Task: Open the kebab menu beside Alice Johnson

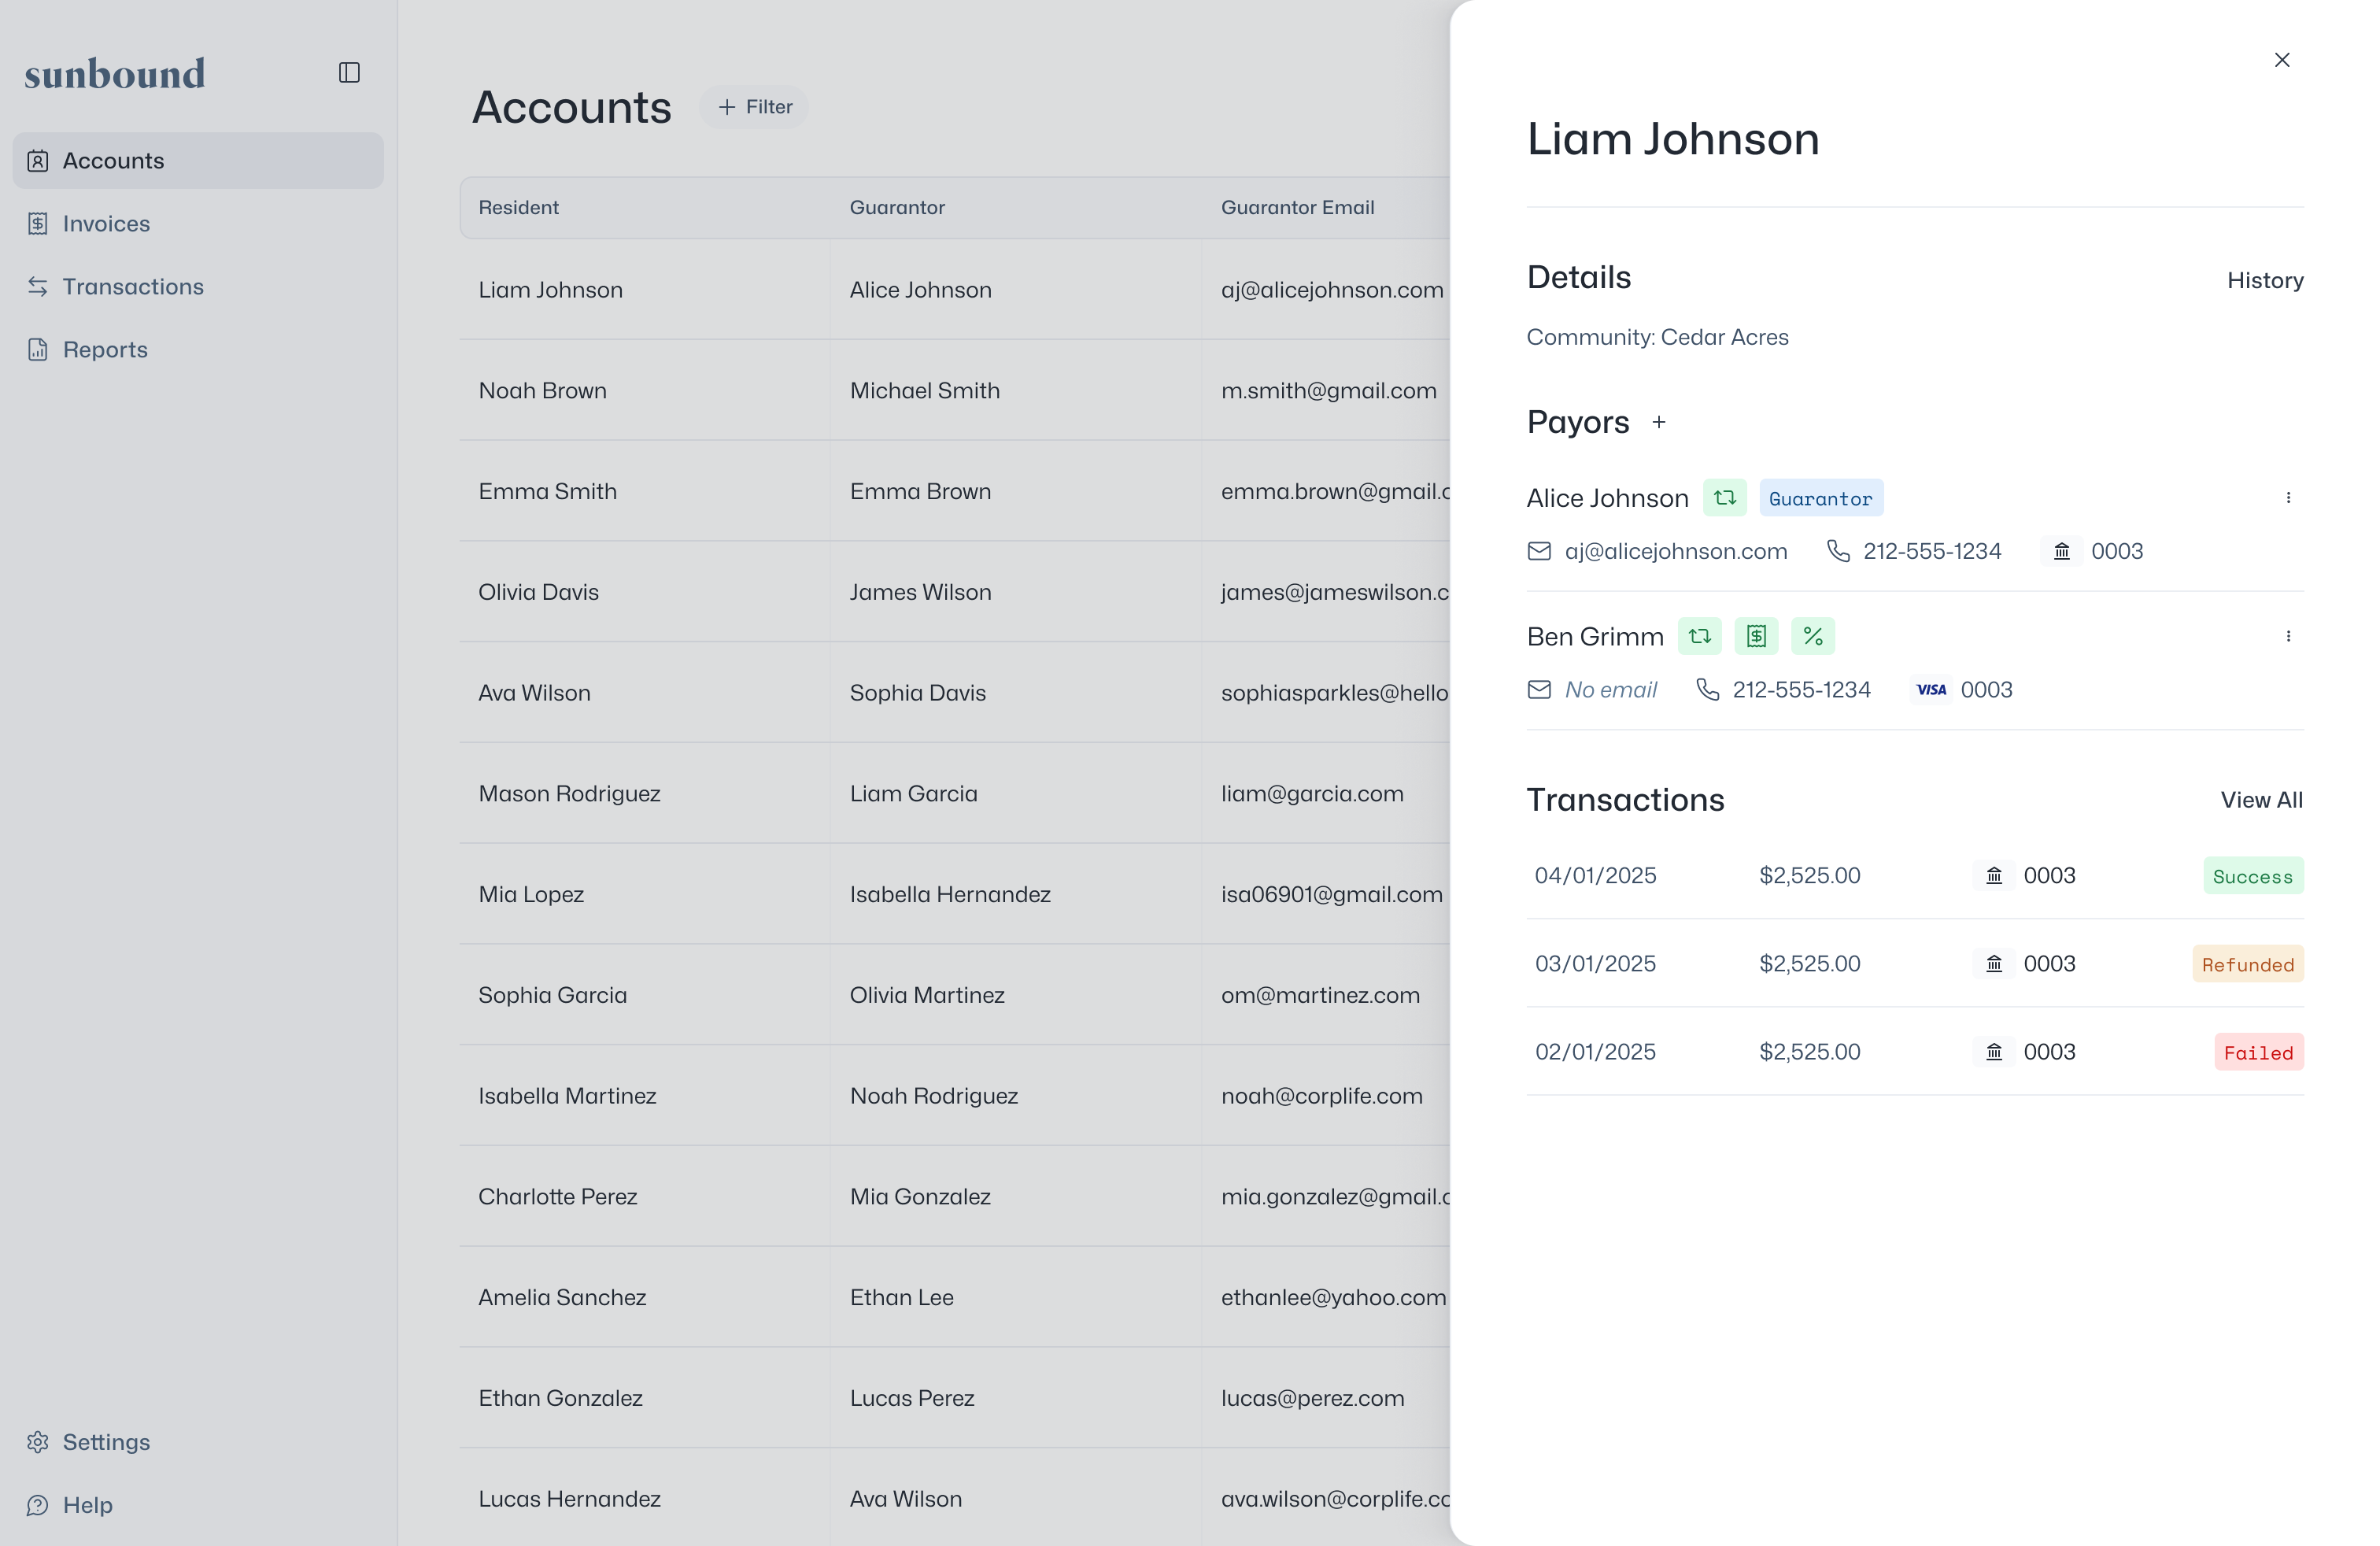Action: point(2289,497)
